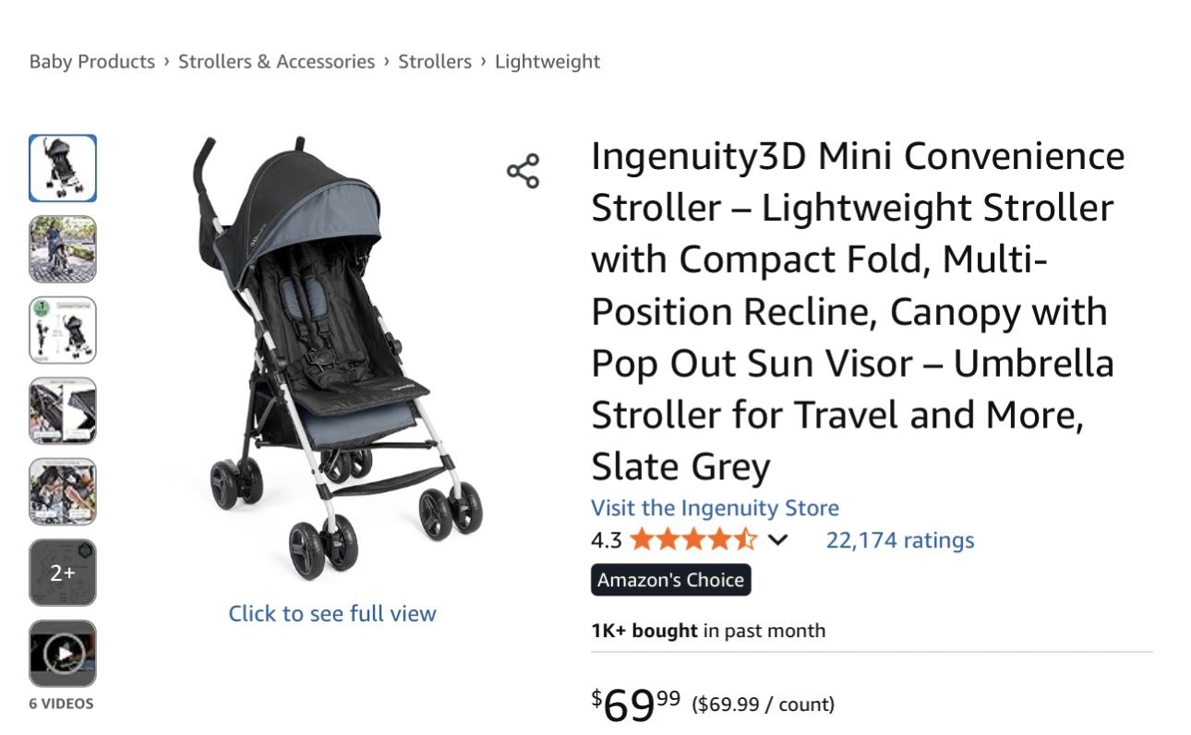Open the Strollers breadcrumb category

(435, 61)
